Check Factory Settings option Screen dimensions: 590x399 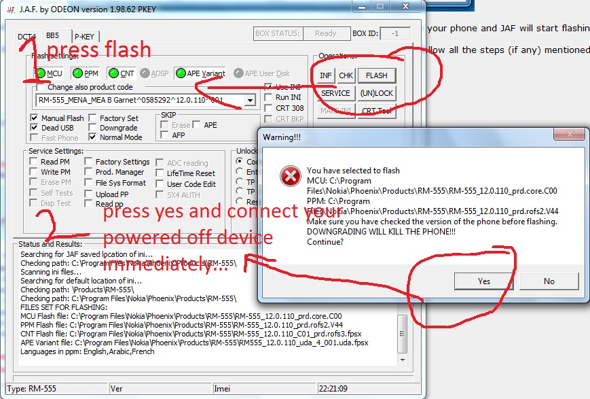point(88,162)
